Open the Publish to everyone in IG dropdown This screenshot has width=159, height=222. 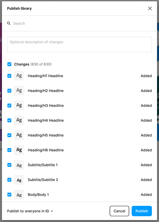click(30, 211)
